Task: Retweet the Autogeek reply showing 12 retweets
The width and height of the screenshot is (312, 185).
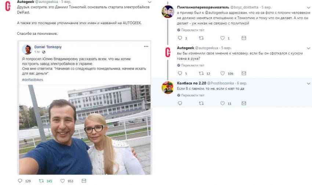Action: (201, 73)
